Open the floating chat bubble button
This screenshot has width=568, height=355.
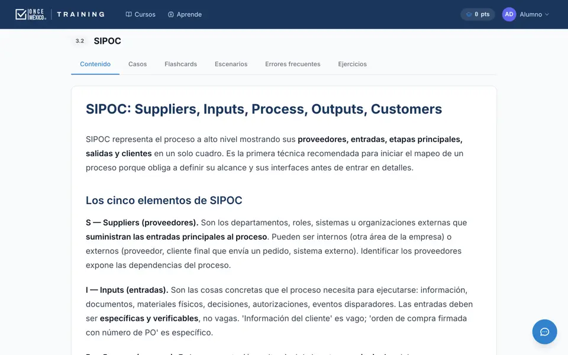(x=544, y=332)
